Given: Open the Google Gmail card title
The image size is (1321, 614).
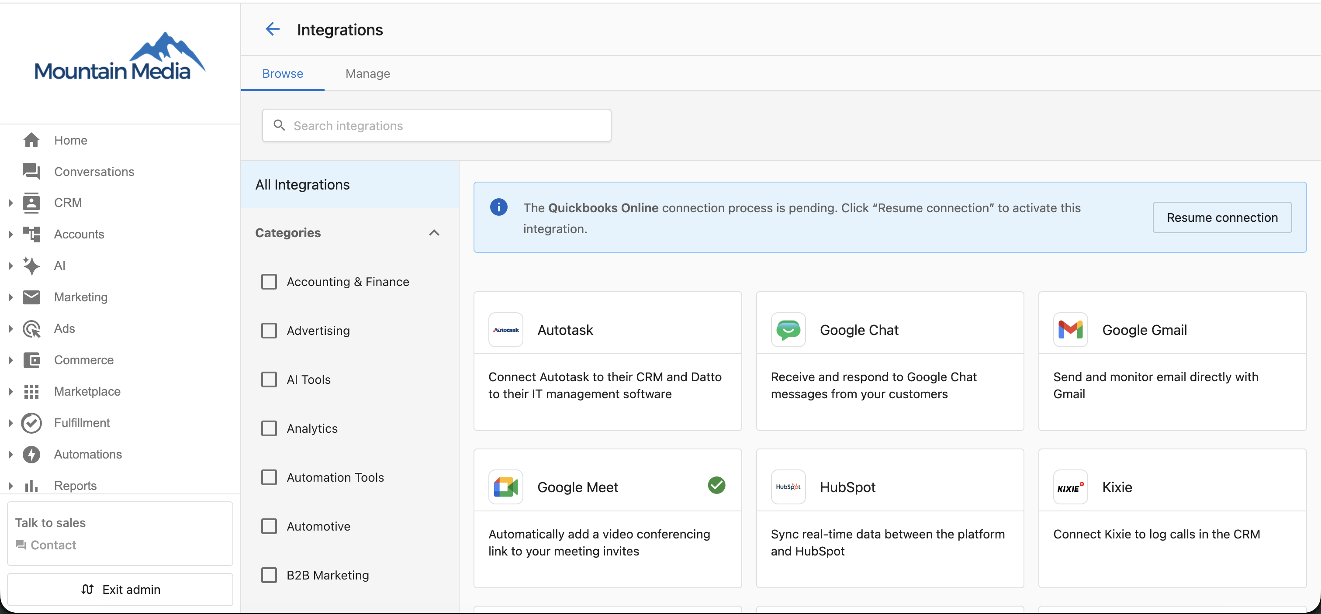Looking at the screenshot, I should 1145,330.
